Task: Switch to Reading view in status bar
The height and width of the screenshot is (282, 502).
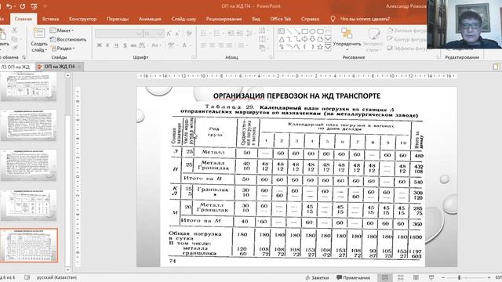Action: [x=416, y=277]
